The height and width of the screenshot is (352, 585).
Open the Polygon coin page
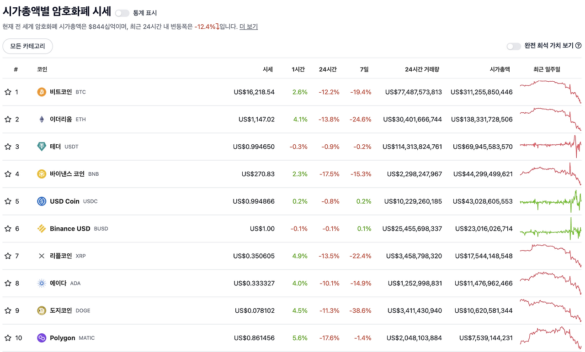tap(62, 338)
